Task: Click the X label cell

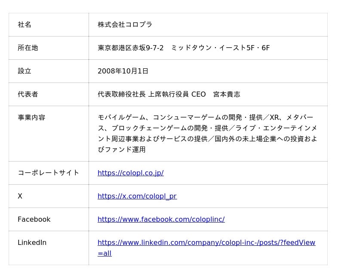Action: tap(20, 196)
